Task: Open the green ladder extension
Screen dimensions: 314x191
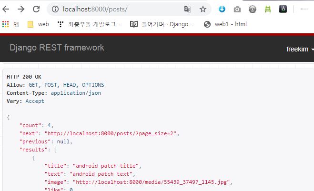Action: coord(268,9)
